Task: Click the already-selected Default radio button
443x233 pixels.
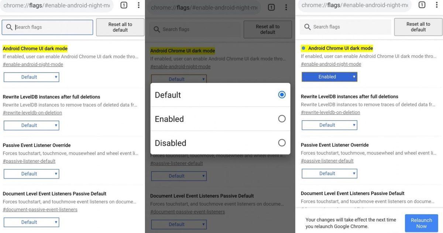Action: pos(282,94)
